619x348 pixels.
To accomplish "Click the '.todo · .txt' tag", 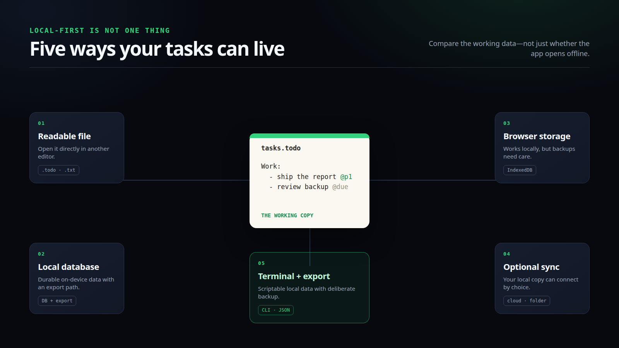I will pyautogui.click(x=58, y=170).
